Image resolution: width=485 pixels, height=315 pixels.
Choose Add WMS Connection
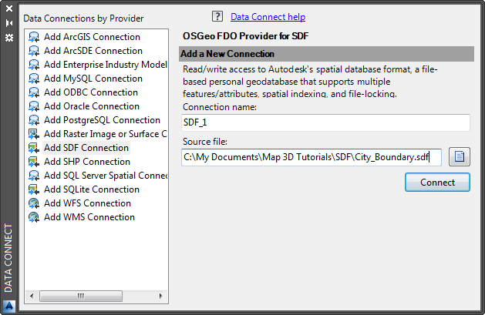tap(89, 217)
